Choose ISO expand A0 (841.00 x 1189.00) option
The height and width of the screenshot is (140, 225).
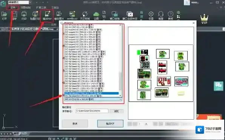[x=83, y=30]
